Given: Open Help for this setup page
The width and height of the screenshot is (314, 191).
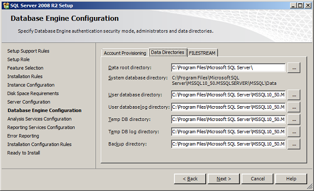Looking at the screenshot, I should pos(291,179).
